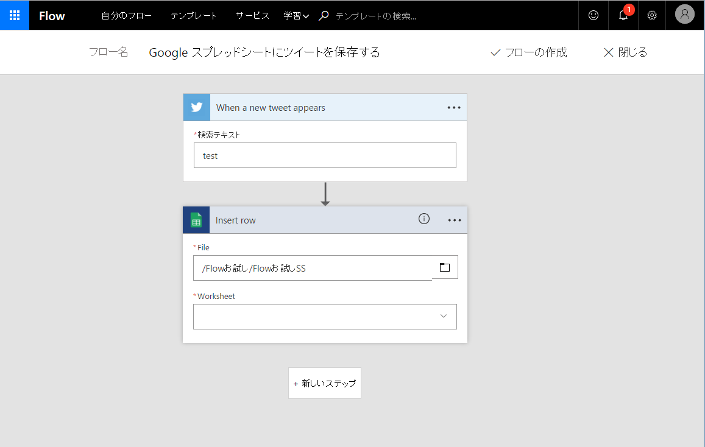Image resolution: width=705 pixels, height=447 pixels.
Task: Open the tweet trigger's ellipsis menu
Action: (x=454, y=107)
